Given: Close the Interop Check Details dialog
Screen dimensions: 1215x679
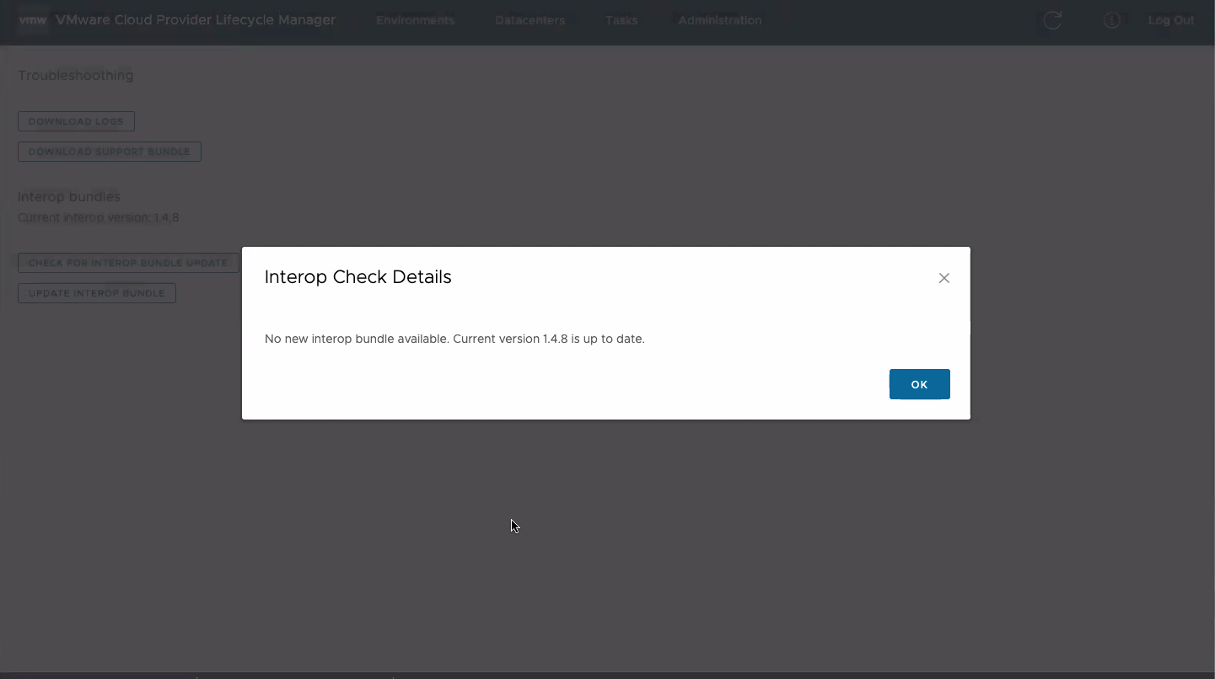Looking at the screenshot, I should 944,278.
